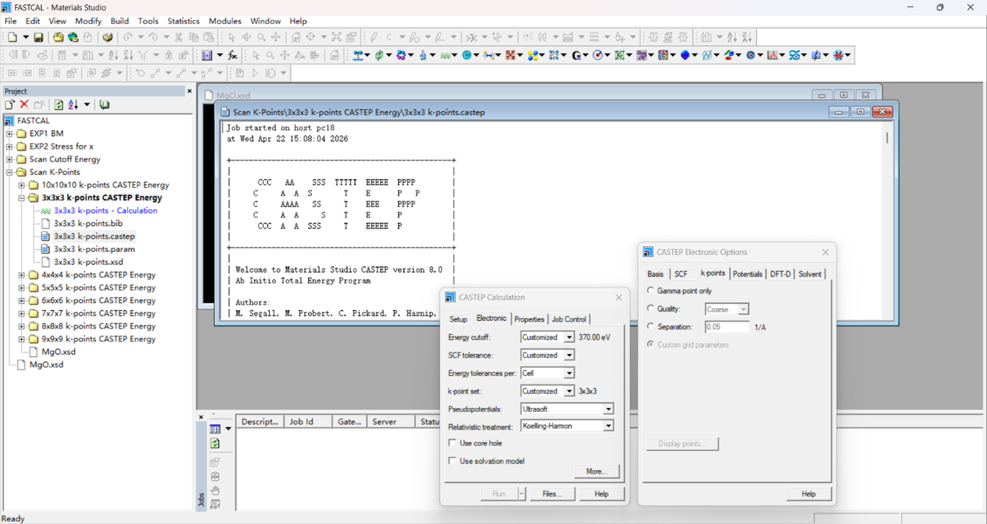Image resolution: width=987 pixels, height=524 pixels.
Task: Click the red target circle module icon
Action: [598, 55]
